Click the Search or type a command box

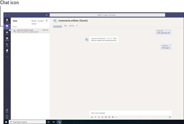[107, 15]
